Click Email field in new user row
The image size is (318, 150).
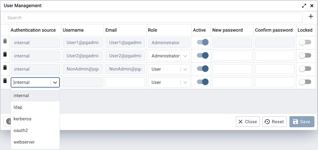pyautogui.click(x=125, y=82)
